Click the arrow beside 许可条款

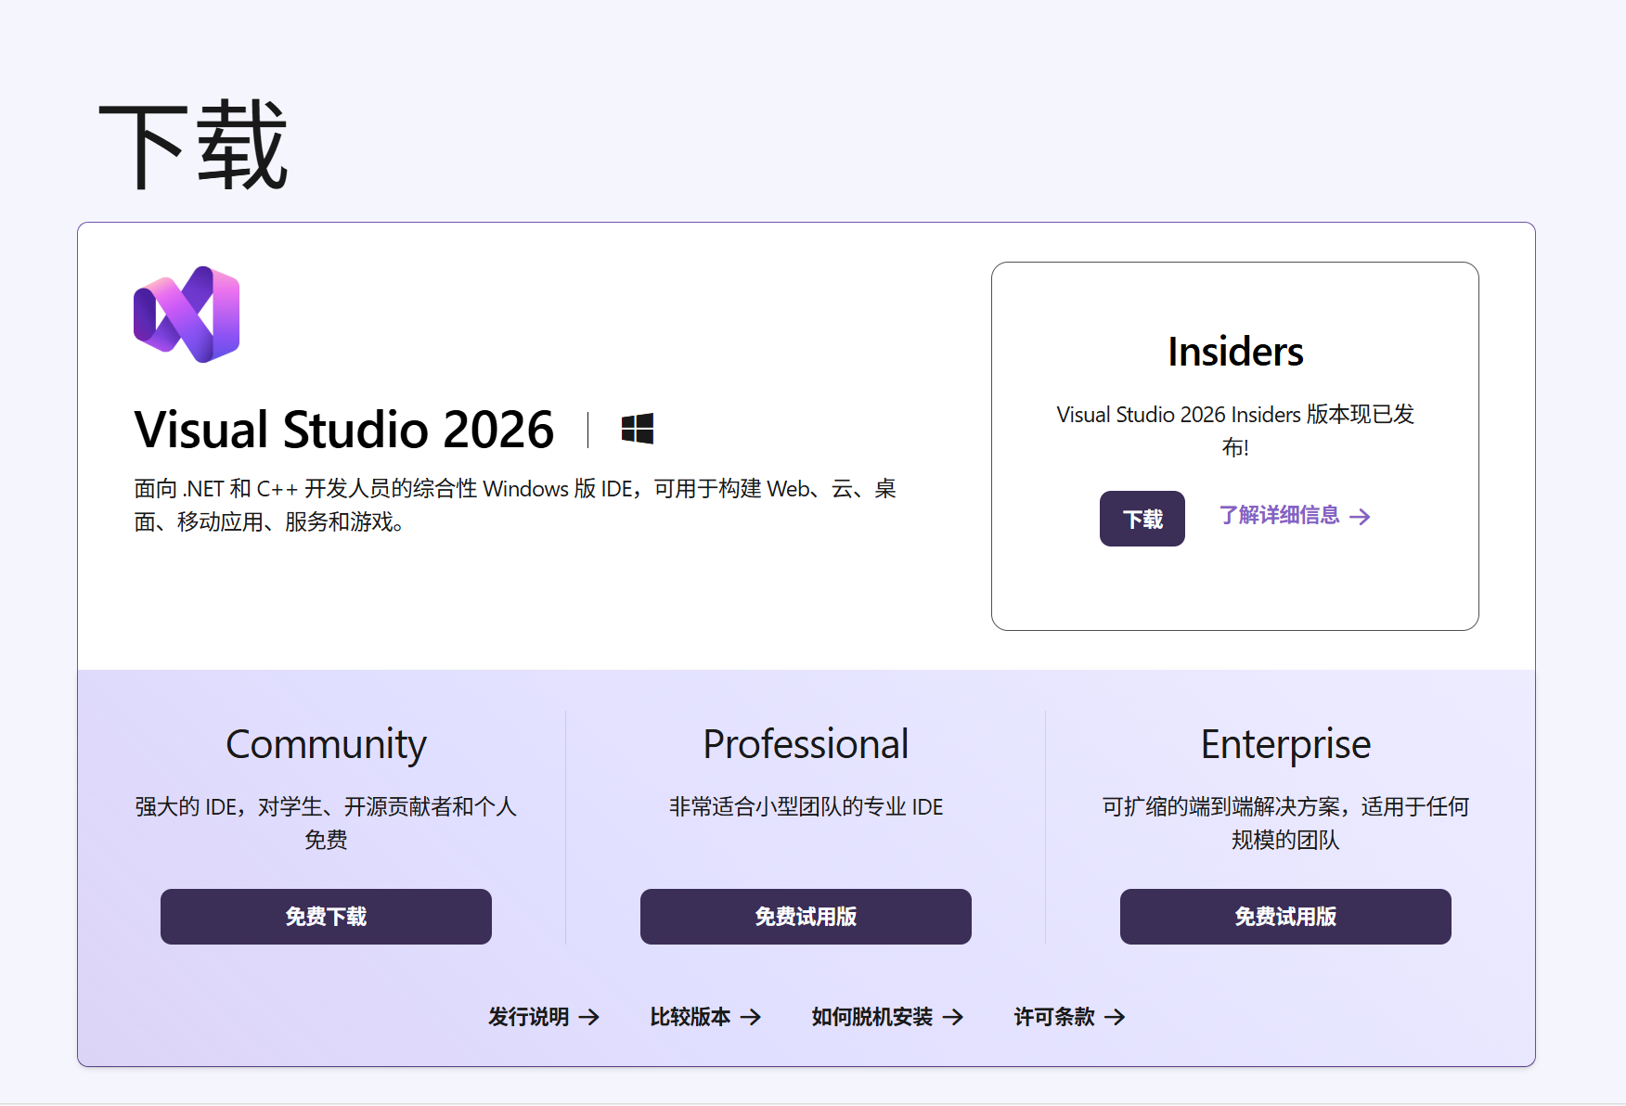(x=1116, y=1017)
